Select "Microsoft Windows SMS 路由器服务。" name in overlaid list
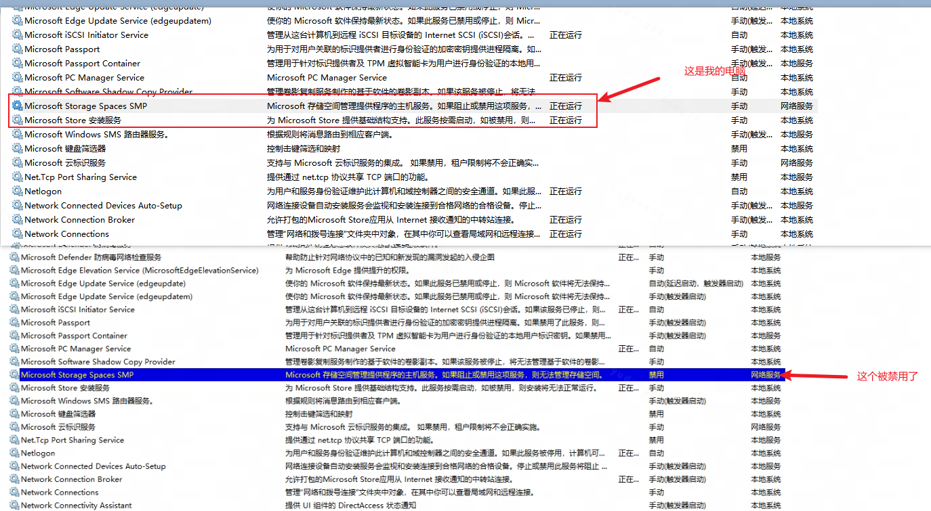This screenshot has height=511, width=931. point(96,134)
